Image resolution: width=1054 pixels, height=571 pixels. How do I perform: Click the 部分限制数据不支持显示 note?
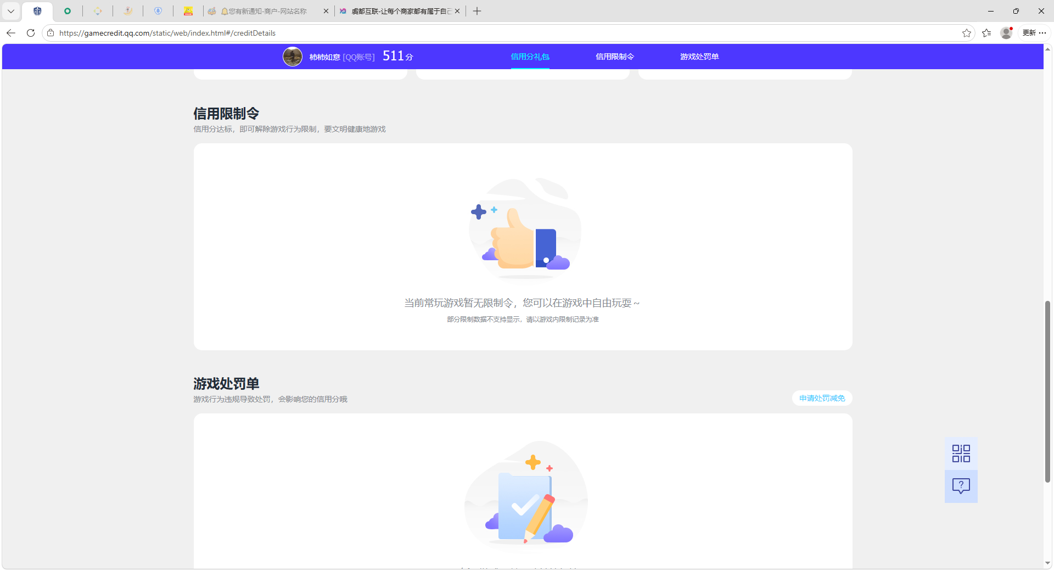click(523, 320)
